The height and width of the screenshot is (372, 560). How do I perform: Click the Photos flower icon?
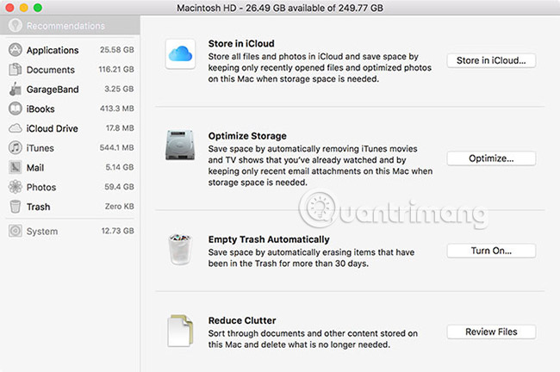point(16,187)
